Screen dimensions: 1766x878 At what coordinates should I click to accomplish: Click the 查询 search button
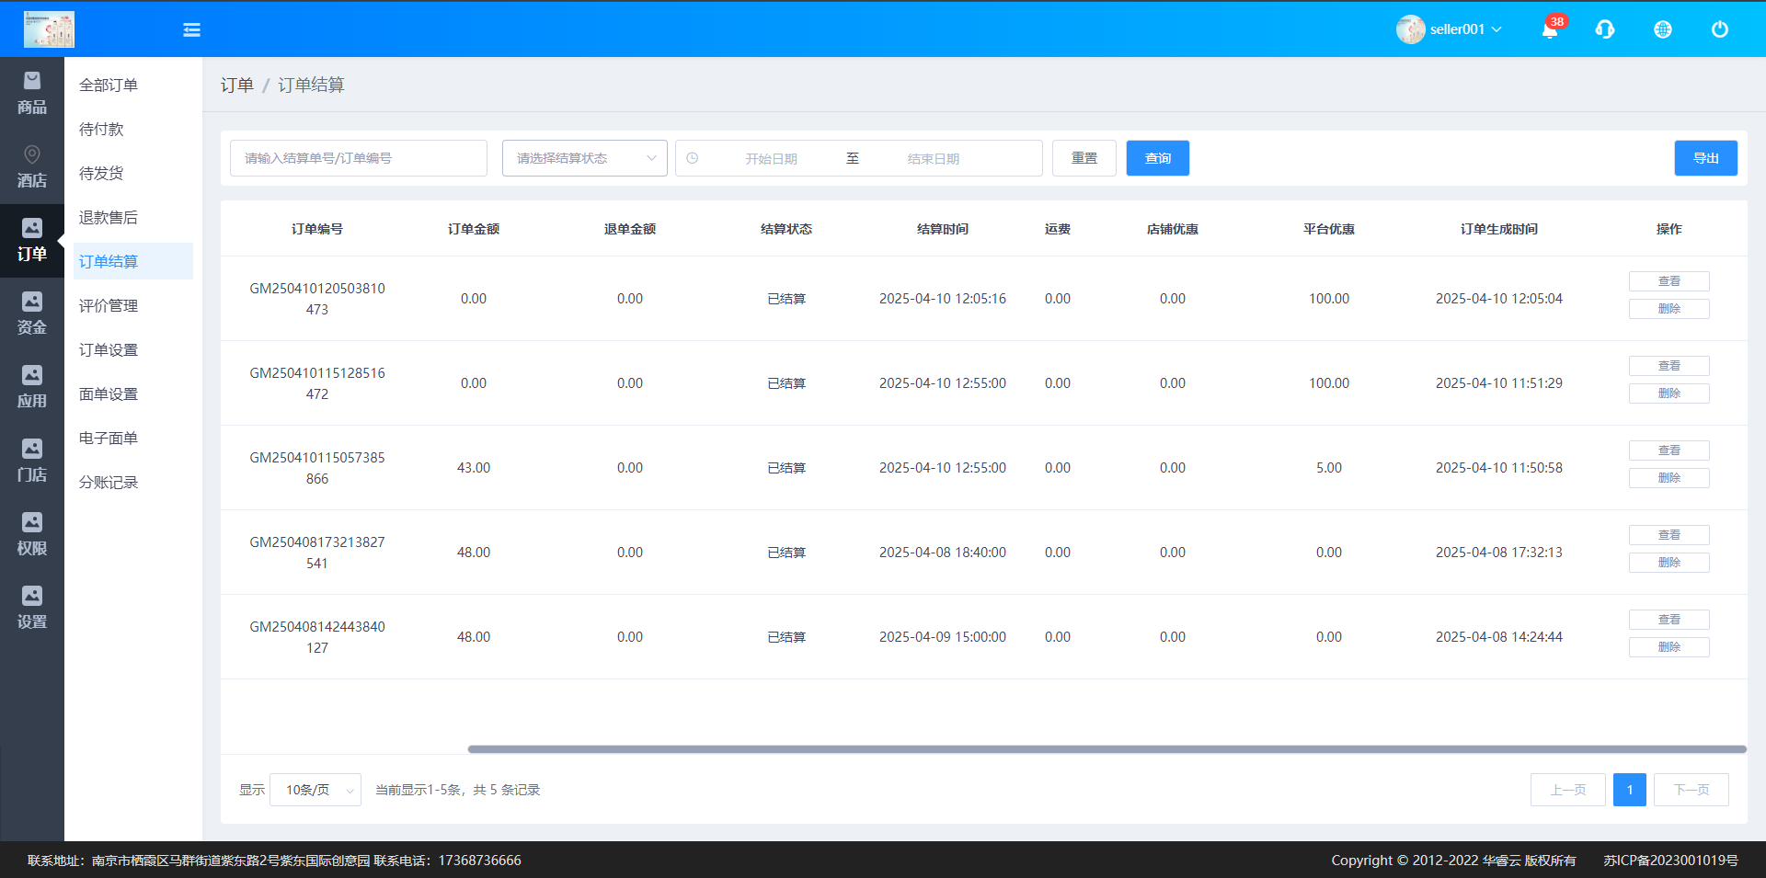point(1157,158)
